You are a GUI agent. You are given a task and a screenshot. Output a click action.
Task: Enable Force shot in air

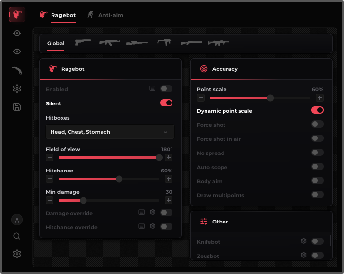[317, 138]
